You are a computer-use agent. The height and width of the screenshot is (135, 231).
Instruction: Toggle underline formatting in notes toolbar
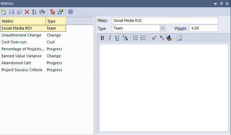point(117,38)
